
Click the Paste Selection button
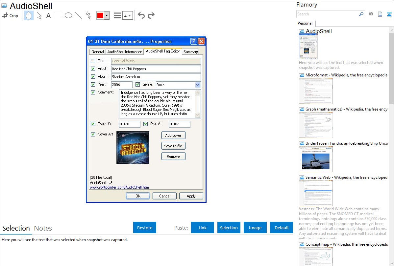point(229,228)
